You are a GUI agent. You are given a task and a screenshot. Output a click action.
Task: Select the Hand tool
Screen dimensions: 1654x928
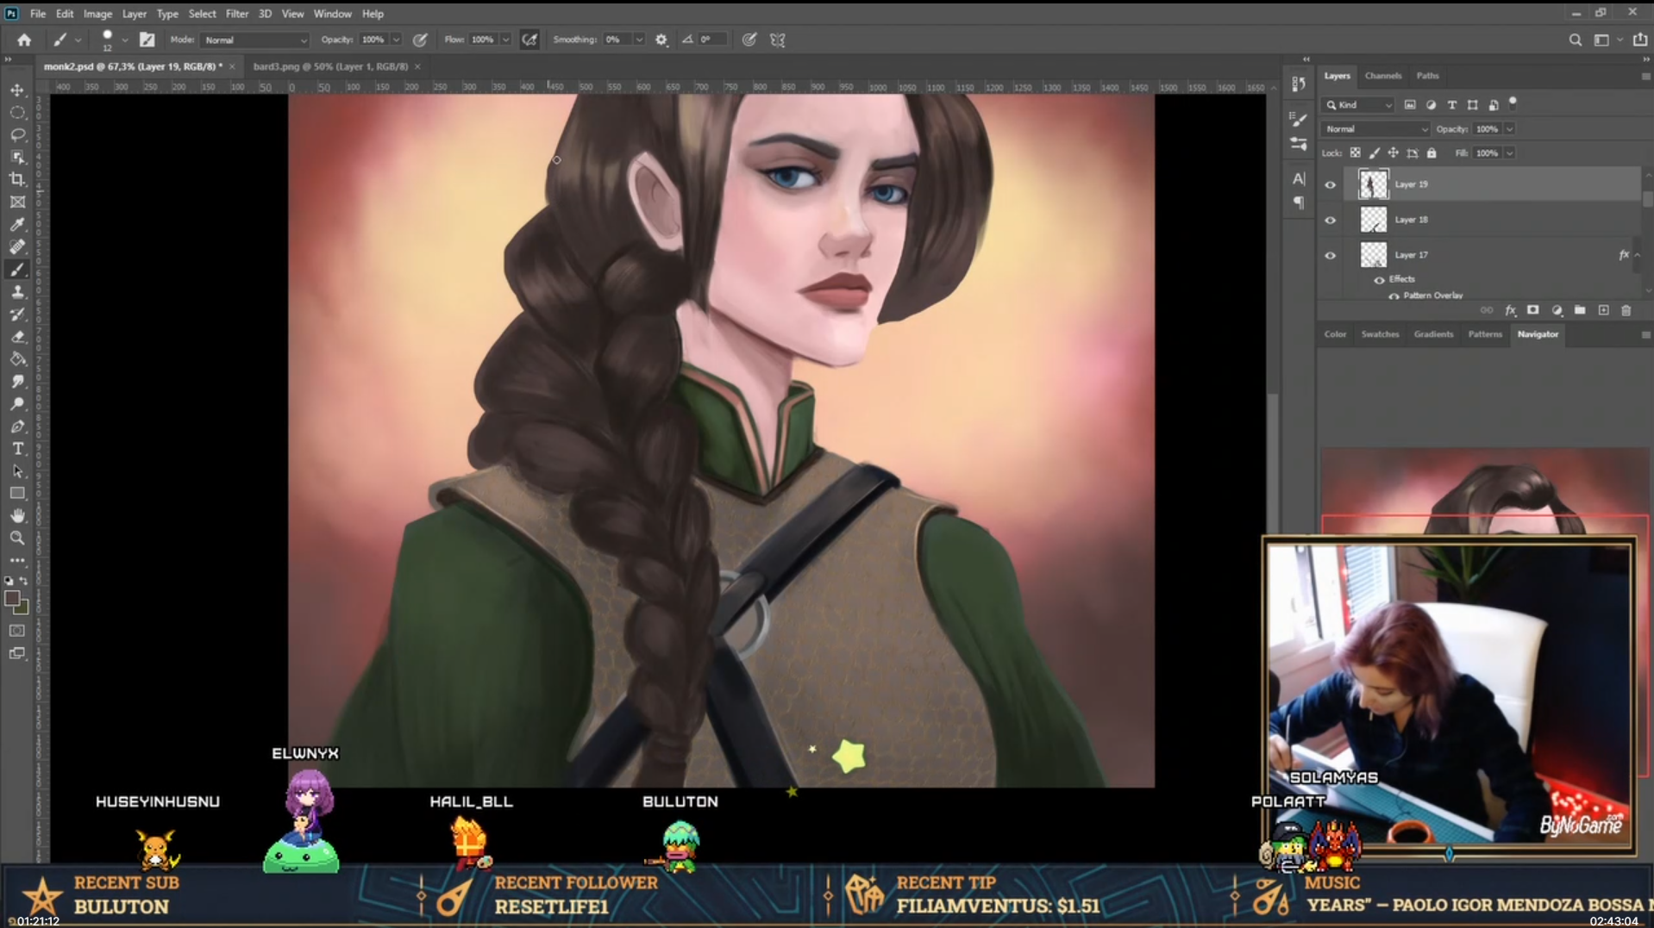pyautogui.click(x=17, y=515)
